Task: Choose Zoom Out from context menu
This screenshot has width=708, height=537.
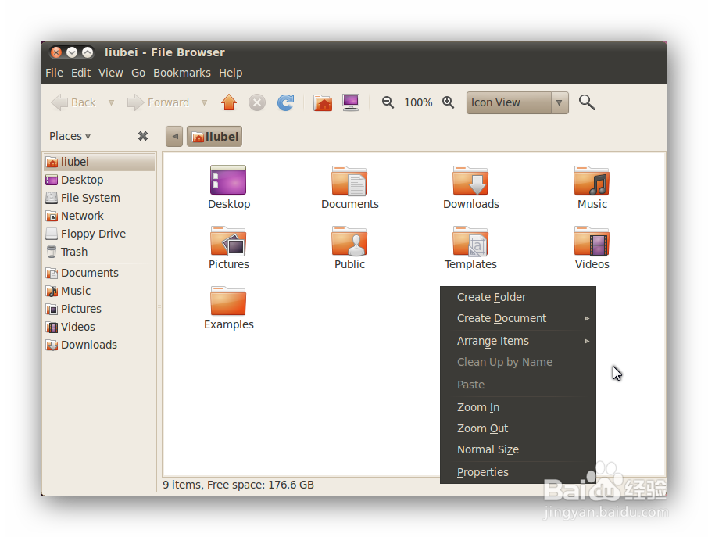Action: point(518,428)
